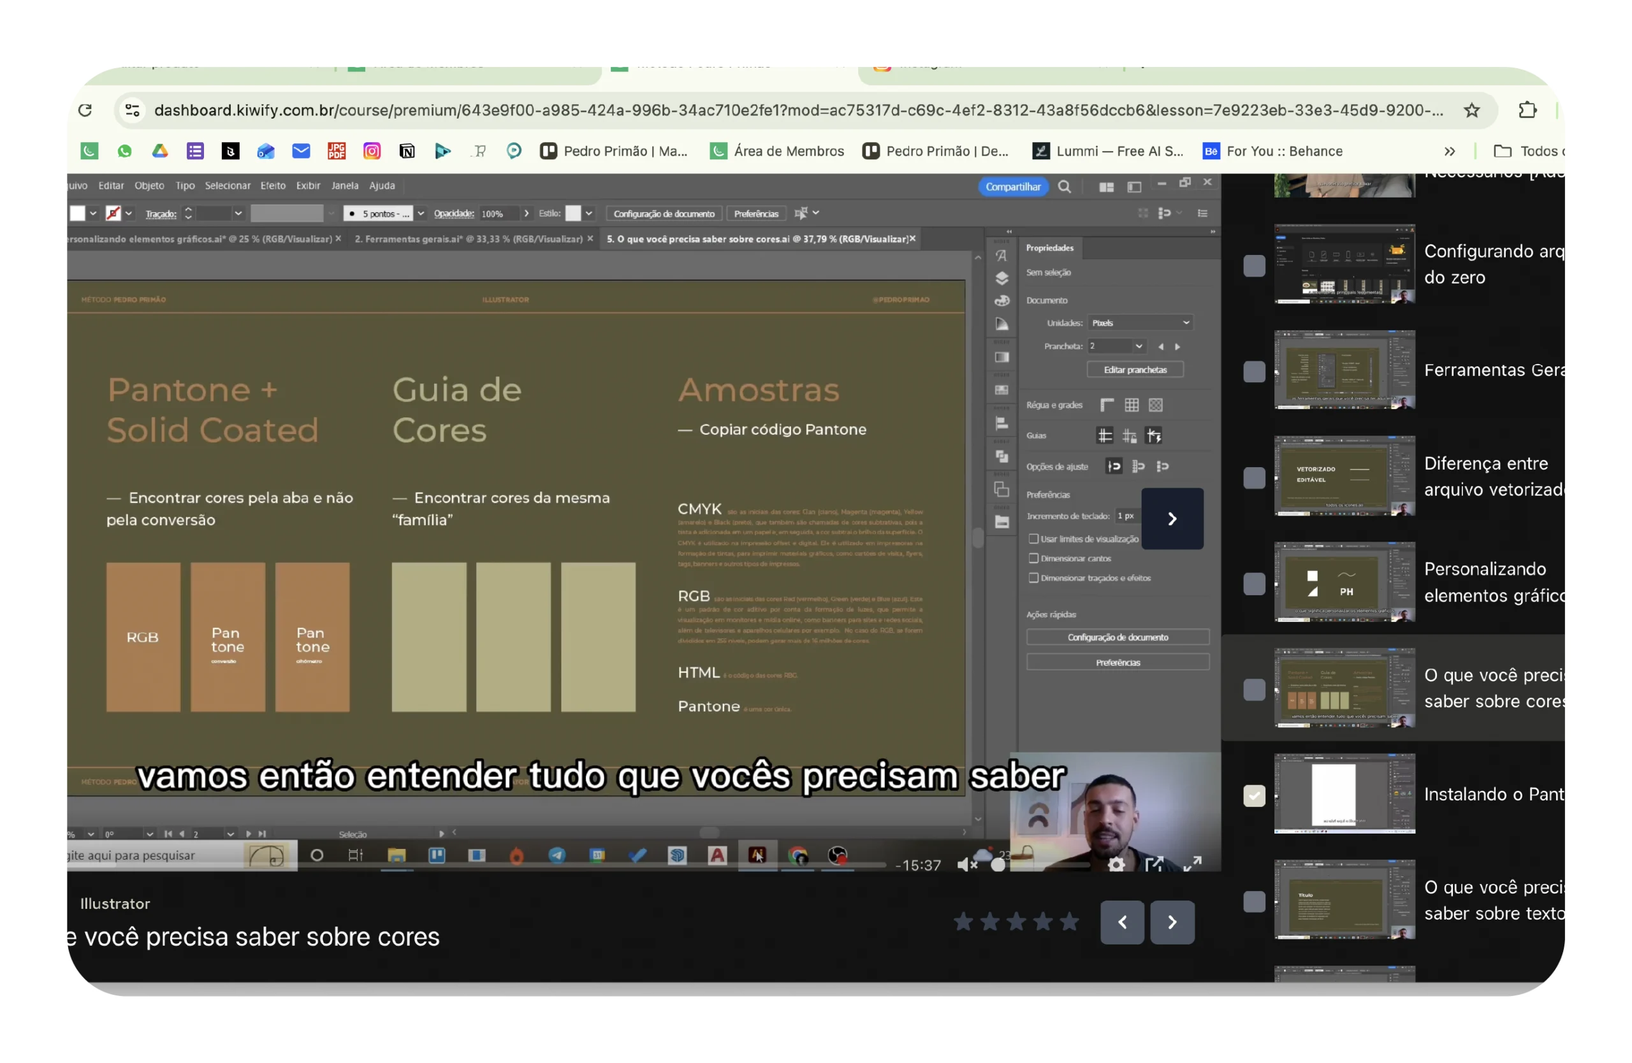Open the Instagram bookmark icon
1632x1063 pixels.
click(x=372, y=151)
